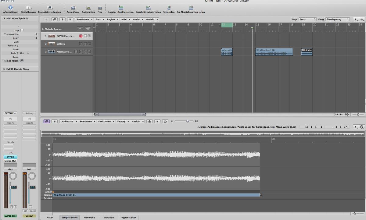
Task: Add a new track with the plus button
Action: click(80, 28)
